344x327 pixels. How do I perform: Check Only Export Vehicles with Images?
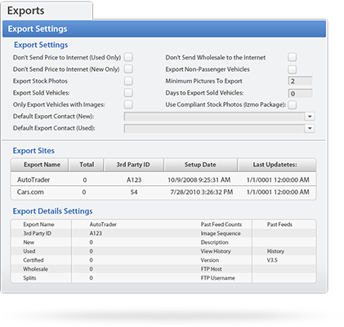click(x=128, y=104)
